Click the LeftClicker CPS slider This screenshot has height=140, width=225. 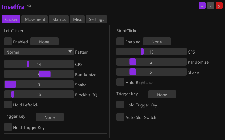[x=39, y=64]
